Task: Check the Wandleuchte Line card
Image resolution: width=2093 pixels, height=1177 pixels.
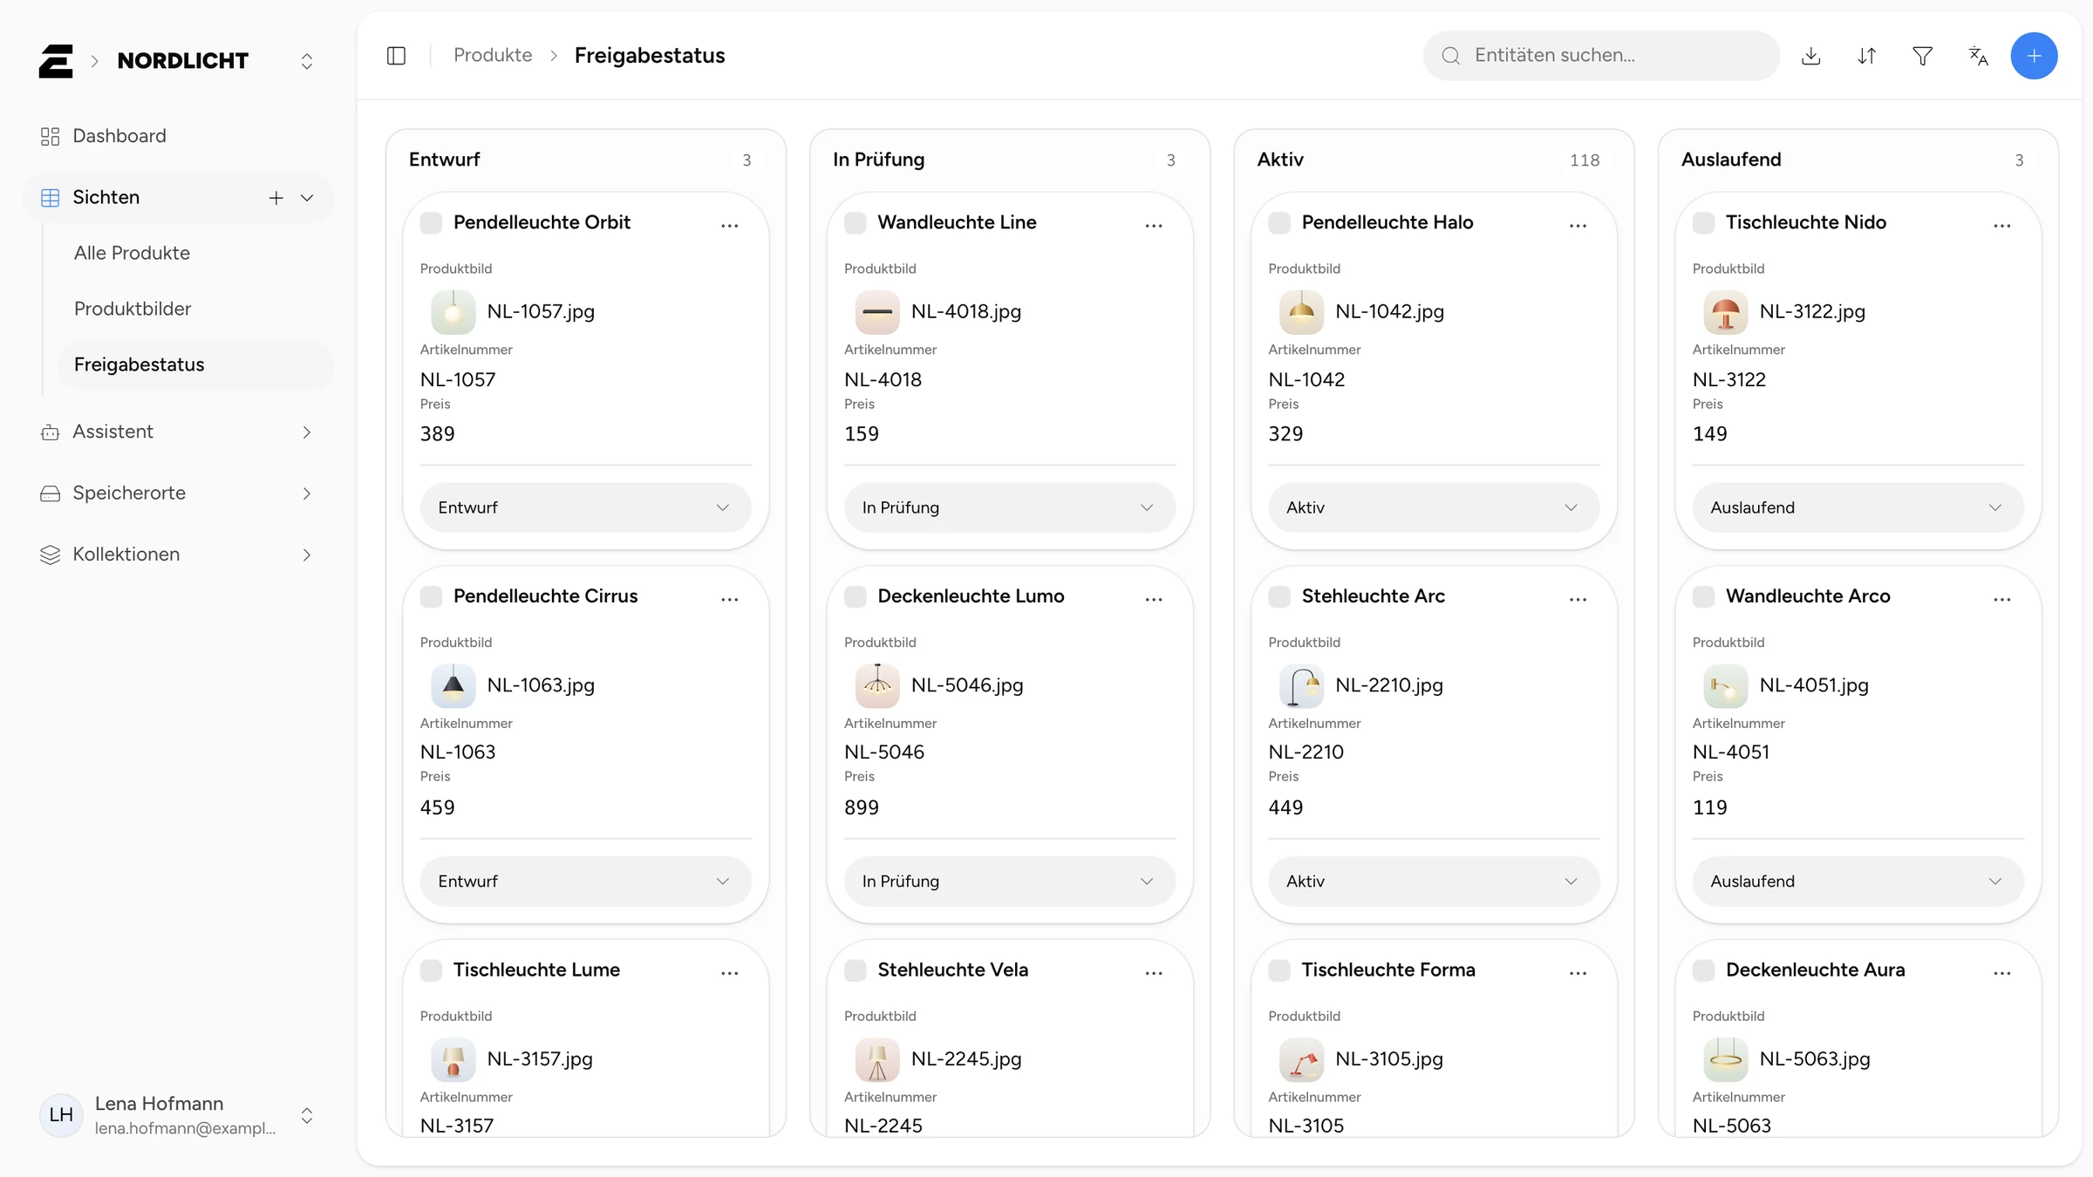Action: [856, 223]
